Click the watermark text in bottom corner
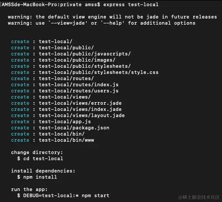Viewport: 222px width, 202px height. (x=199, y=197)
